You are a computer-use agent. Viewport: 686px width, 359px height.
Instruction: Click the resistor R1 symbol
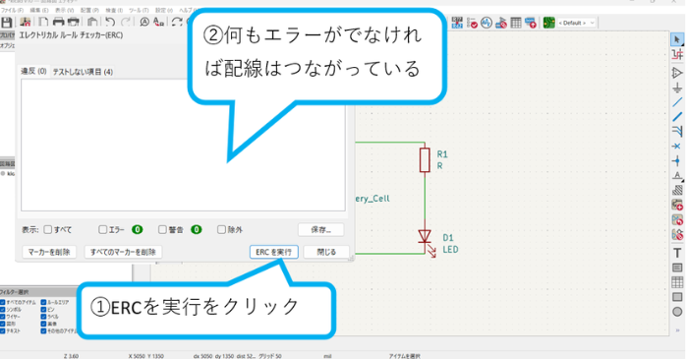point(425,159)
